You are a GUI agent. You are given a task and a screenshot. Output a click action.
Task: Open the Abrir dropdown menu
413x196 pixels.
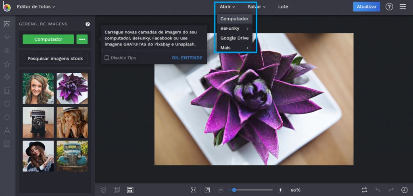(x=227, y=7)
